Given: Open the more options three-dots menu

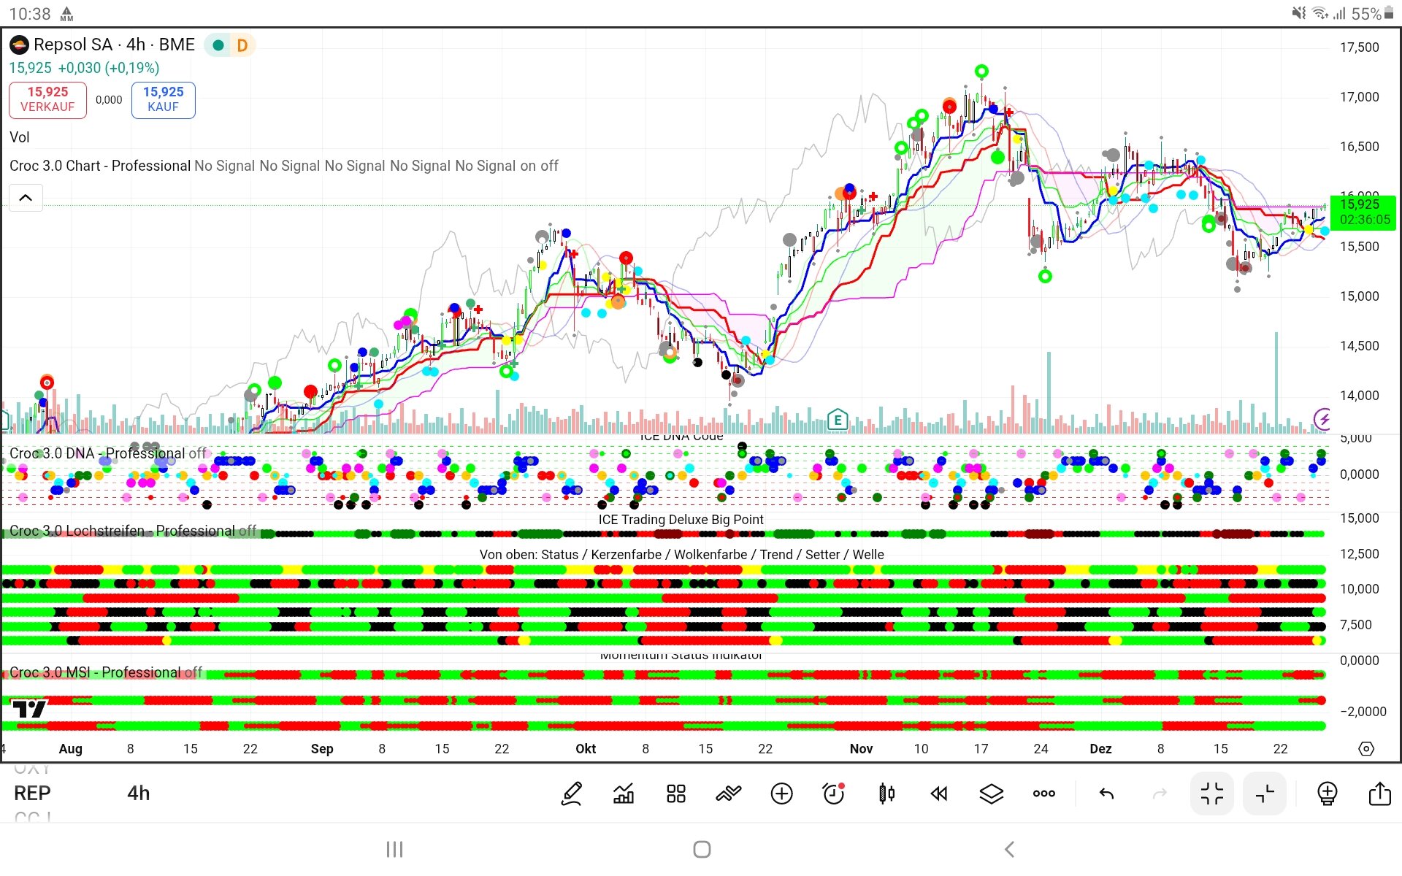Looking at the screenshot, I should 1043,794.
